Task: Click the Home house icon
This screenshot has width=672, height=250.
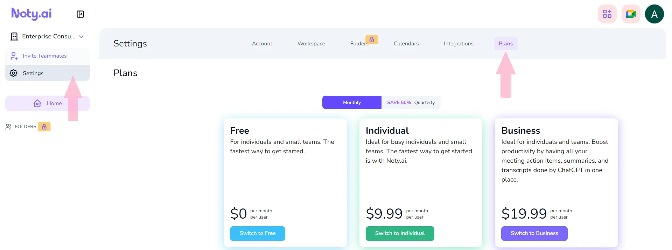Action: [37, 103]
